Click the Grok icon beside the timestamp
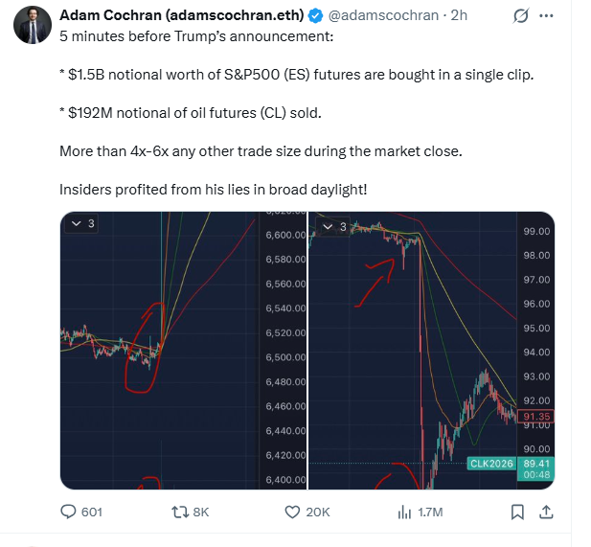This screenshot has width=591, height=547. (x=522, y=16)
